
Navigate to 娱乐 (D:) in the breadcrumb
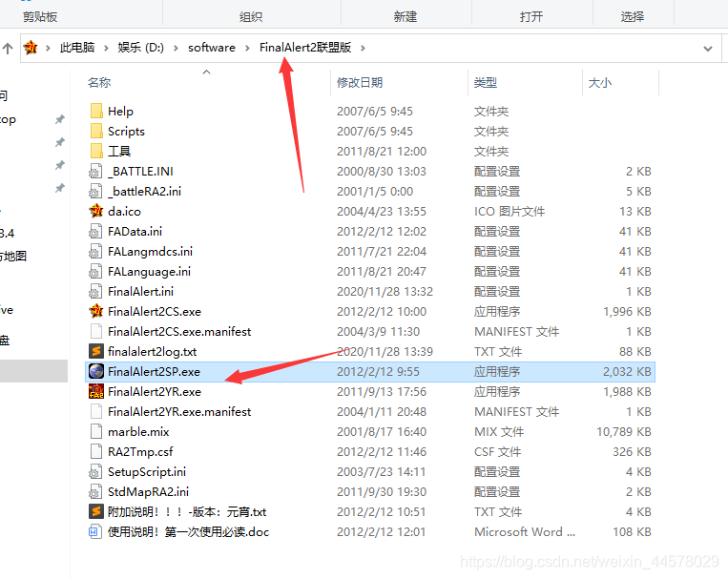(x=140, y=48)
